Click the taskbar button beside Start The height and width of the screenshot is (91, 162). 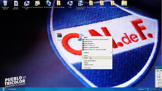16,89
